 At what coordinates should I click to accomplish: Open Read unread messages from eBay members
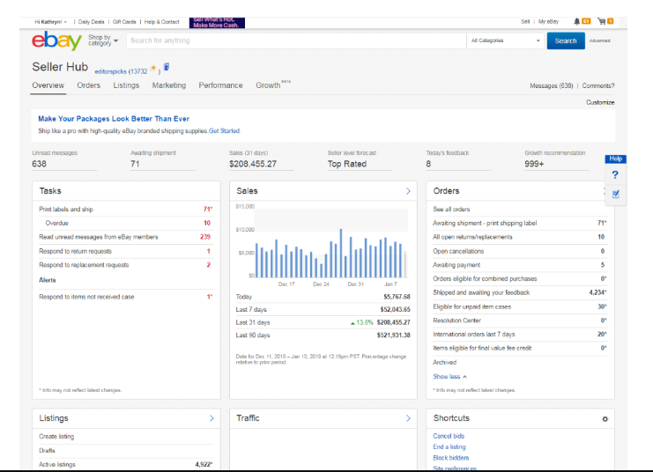pyautogui.click(x=126, y=237)
